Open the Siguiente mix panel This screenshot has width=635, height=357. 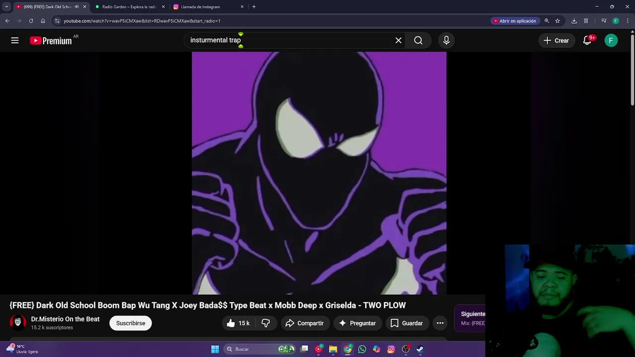tap(470, 318)
